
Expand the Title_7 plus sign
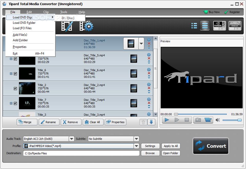coord(11,103)
